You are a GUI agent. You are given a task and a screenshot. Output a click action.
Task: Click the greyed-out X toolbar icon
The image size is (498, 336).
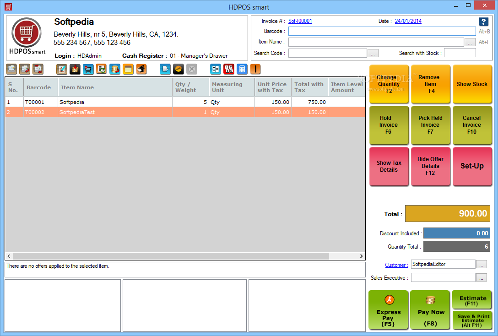point(192,69)
